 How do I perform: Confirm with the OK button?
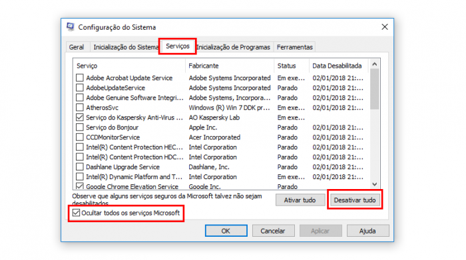(226, 231)
